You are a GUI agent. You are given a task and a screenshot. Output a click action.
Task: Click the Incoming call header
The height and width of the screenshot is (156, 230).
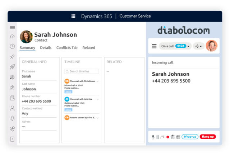[x=162, y=63]
